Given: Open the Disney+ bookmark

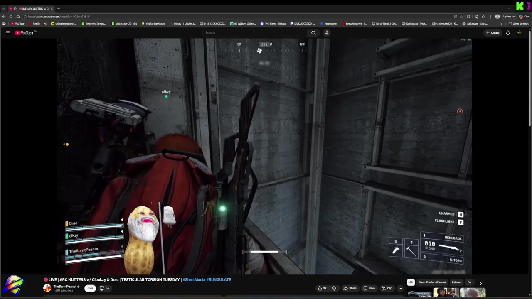Looking at the screenshot, I should click(x=183, y=24).
